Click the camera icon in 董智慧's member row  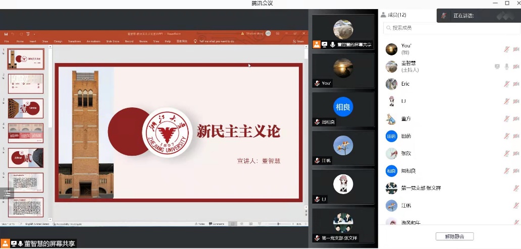[x=516, y=67]
